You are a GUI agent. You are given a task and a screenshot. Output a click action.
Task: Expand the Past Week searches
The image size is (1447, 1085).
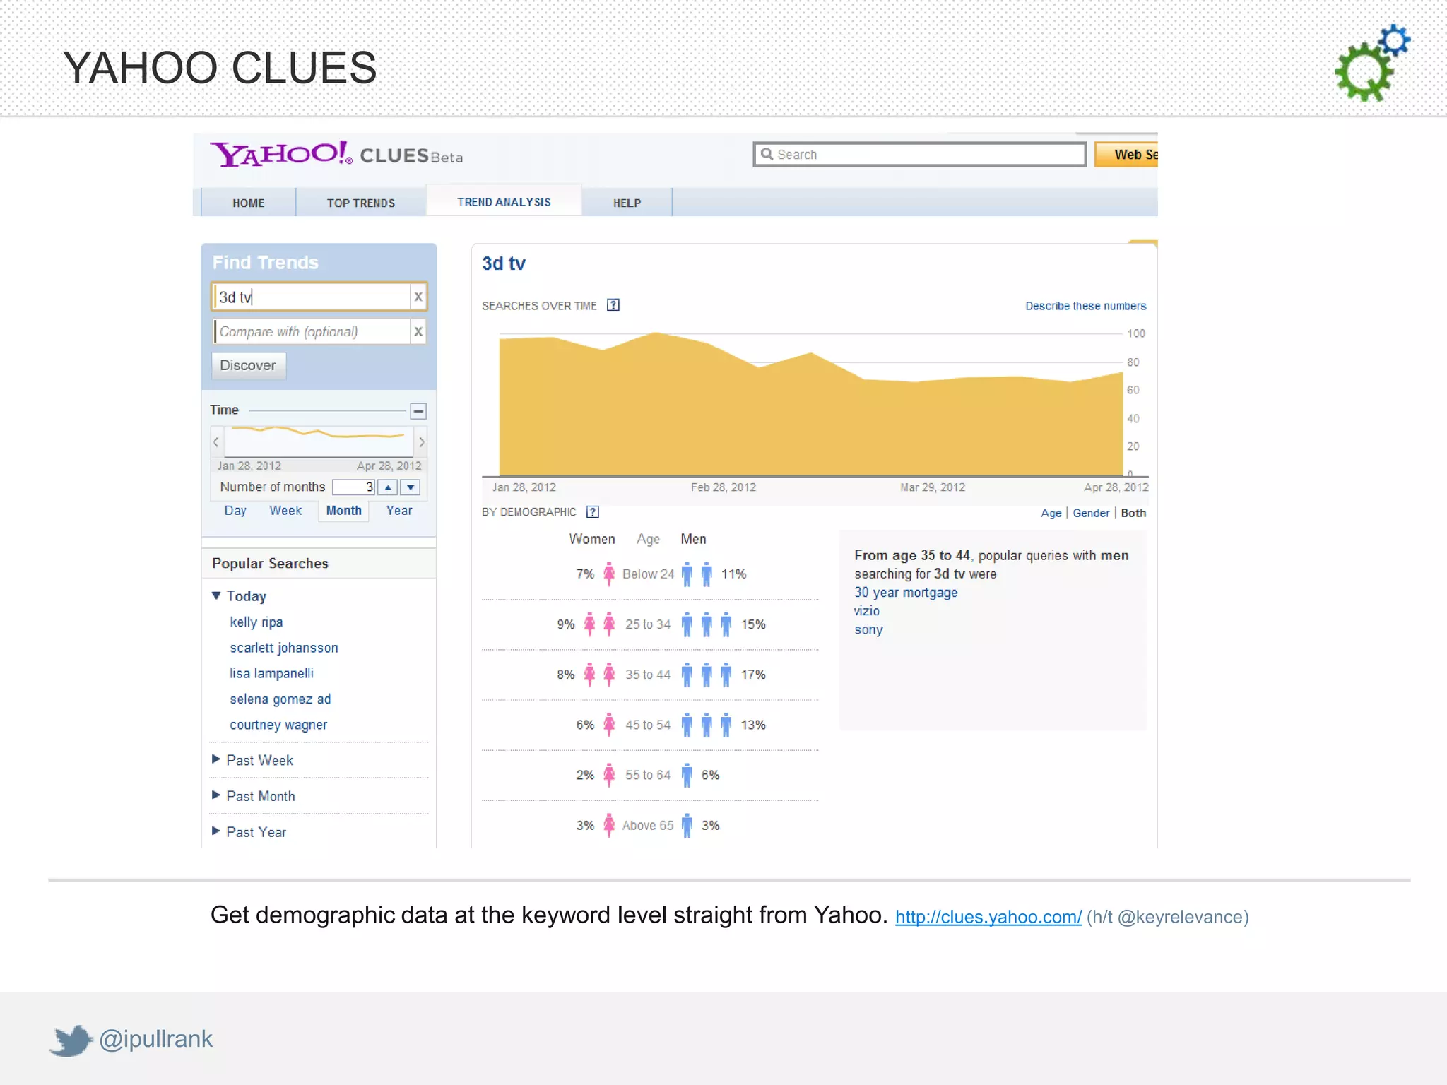pos(216,759)
